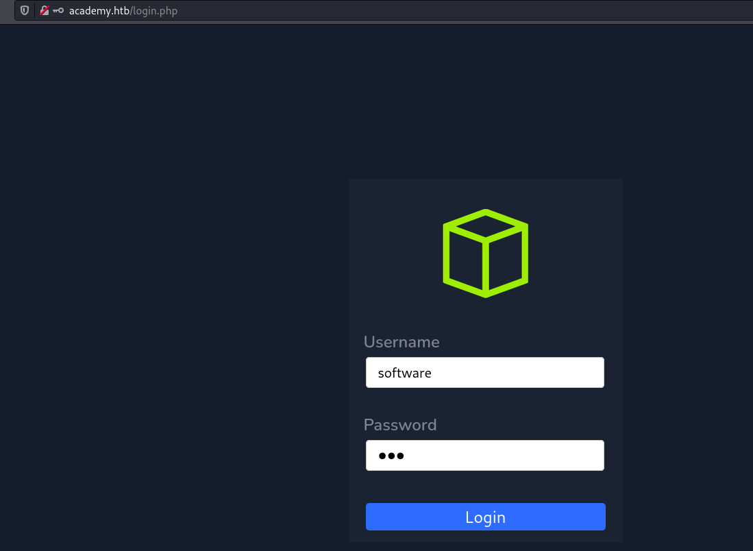Image resolution: width=753 pixels, height=551 pixels.
Task: Click the masked dots in Password field
Action: point(391,456)
